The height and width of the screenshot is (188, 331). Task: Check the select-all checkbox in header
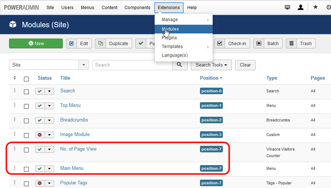[x=26, y=79]
